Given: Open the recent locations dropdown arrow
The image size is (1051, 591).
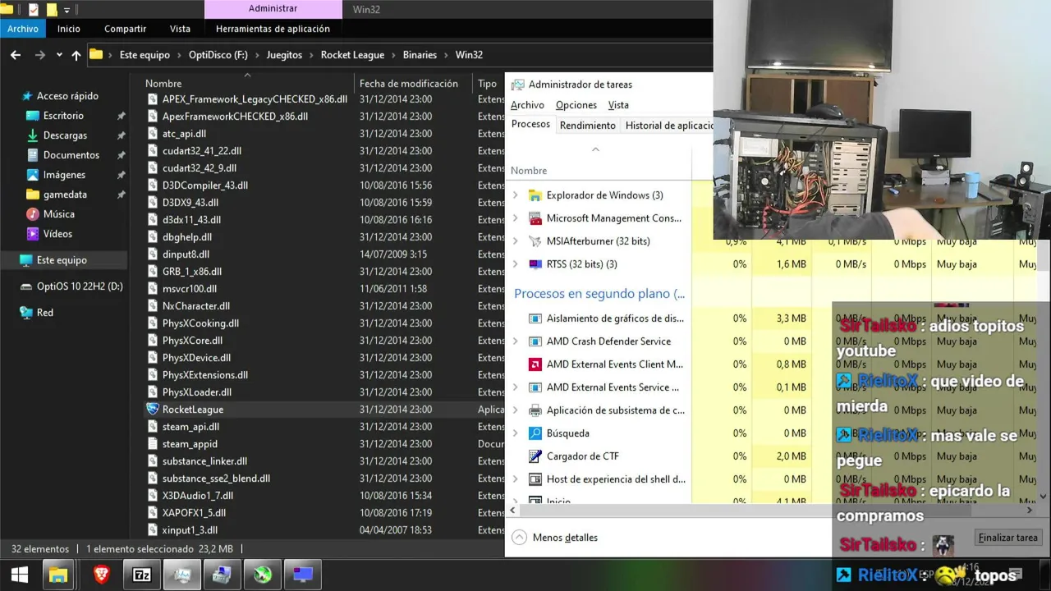Looking at the screenshot, I should click(x=59, y=55).
